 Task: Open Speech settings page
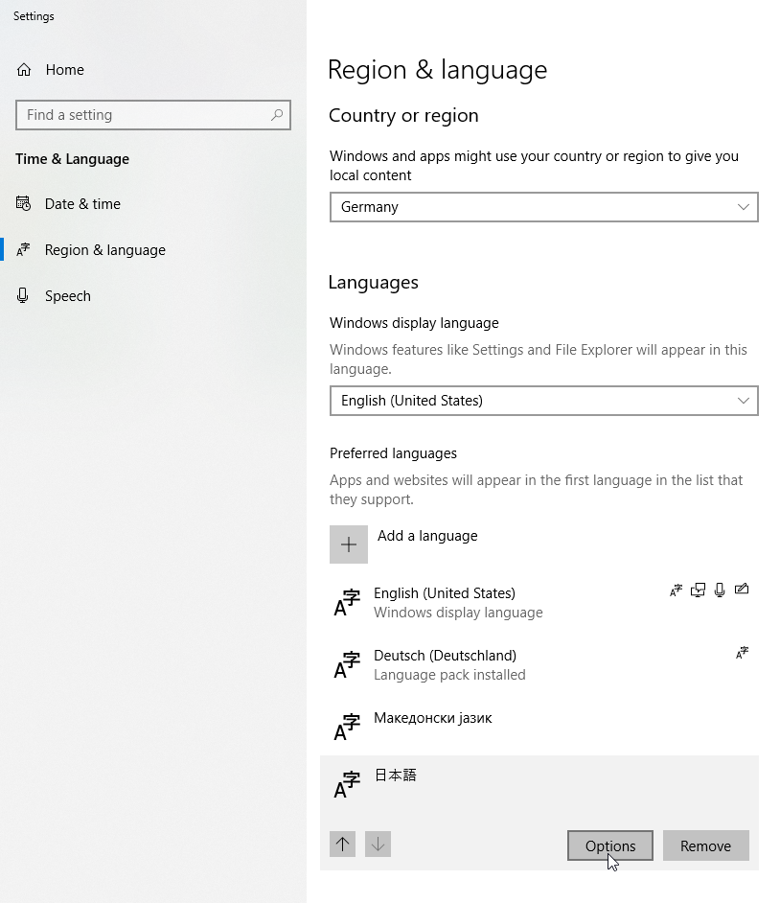point(67,296)
